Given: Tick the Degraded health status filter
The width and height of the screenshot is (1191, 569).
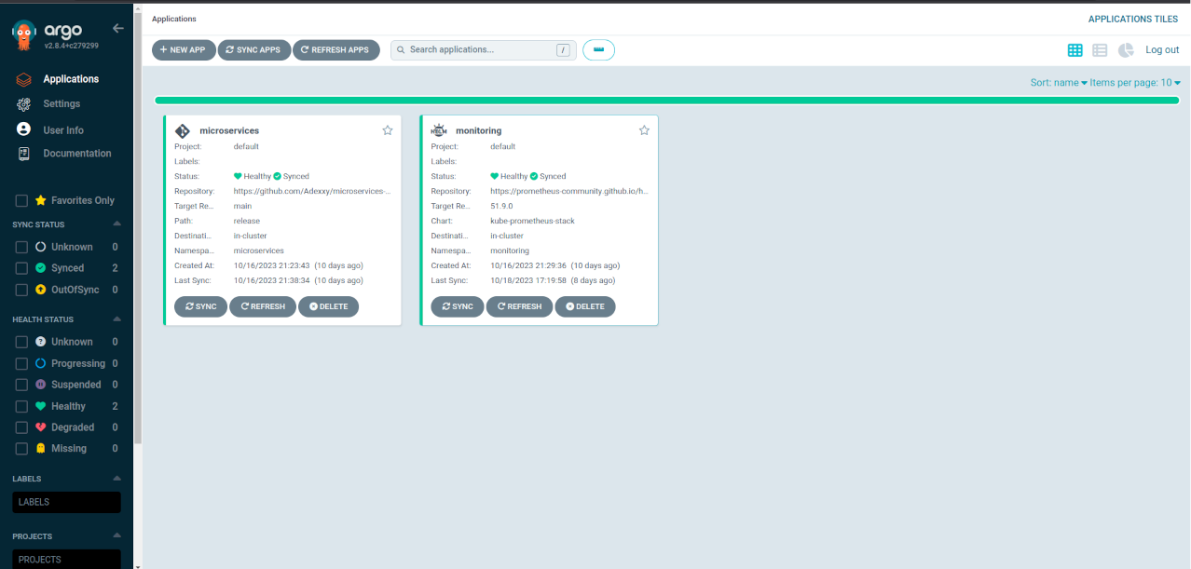Looking at the screenshot, I should pyautogui.click(x=21, y=427).
